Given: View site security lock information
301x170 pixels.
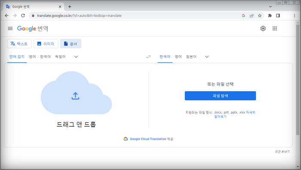Looking at the screenshot, I should pos(33,15).
